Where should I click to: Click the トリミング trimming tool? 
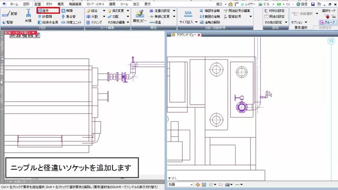click(x=94, y=22)
